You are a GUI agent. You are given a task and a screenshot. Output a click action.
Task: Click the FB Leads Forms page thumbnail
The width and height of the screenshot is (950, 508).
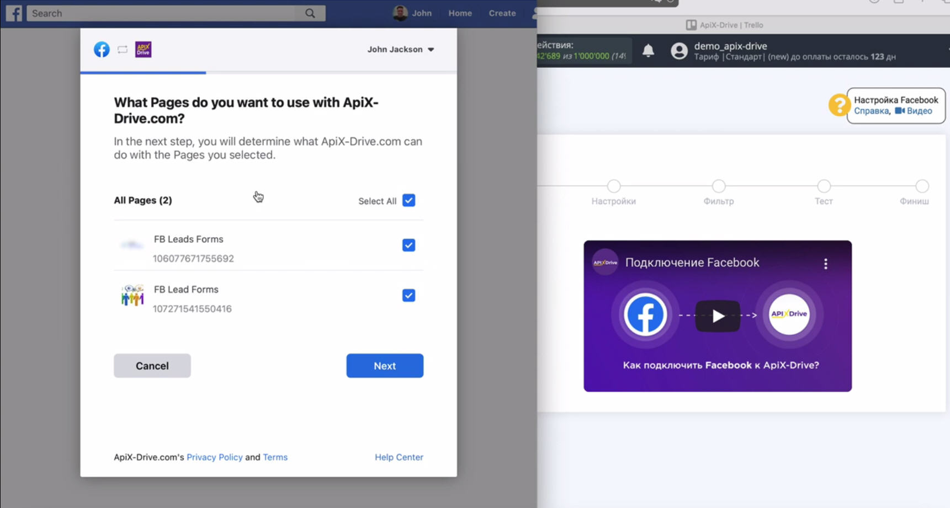coord(132,245)
